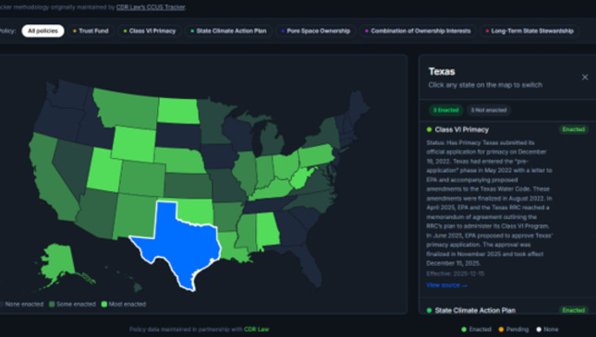Select the All policies filter pill
The width and height of the screenshot is (596, 337).
tap(43, 31)
